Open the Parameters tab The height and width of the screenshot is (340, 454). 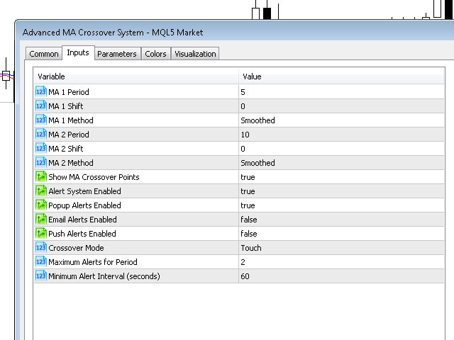pyautogui.click(x=117, y=54)
